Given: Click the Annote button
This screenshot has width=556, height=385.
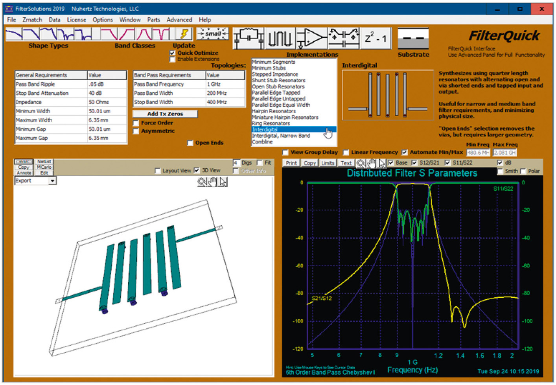Looking at the screenshot, I should tap(24, 173).
